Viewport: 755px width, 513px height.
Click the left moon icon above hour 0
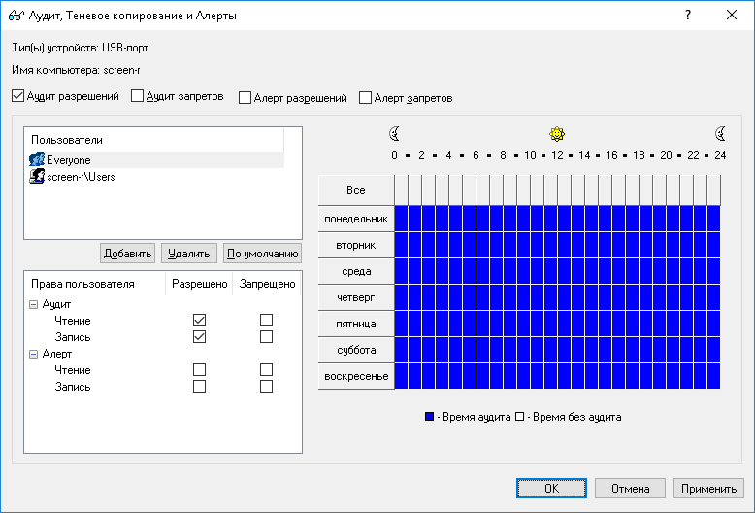pos(394,134)
